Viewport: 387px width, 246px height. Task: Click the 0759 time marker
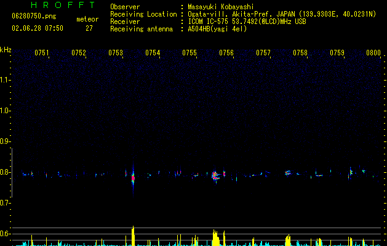(337, 53)
